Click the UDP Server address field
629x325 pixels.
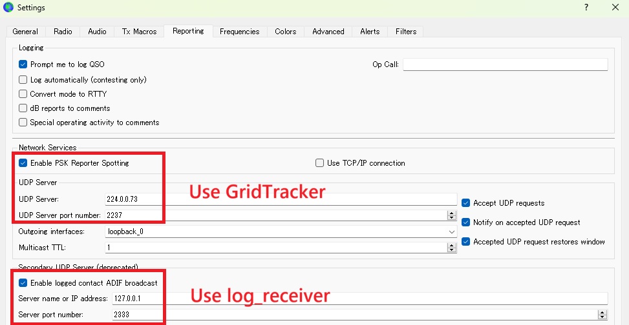(281, 199)
